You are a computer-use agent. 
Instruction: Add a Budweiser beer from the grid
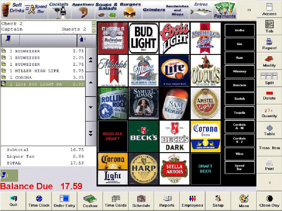113,38
